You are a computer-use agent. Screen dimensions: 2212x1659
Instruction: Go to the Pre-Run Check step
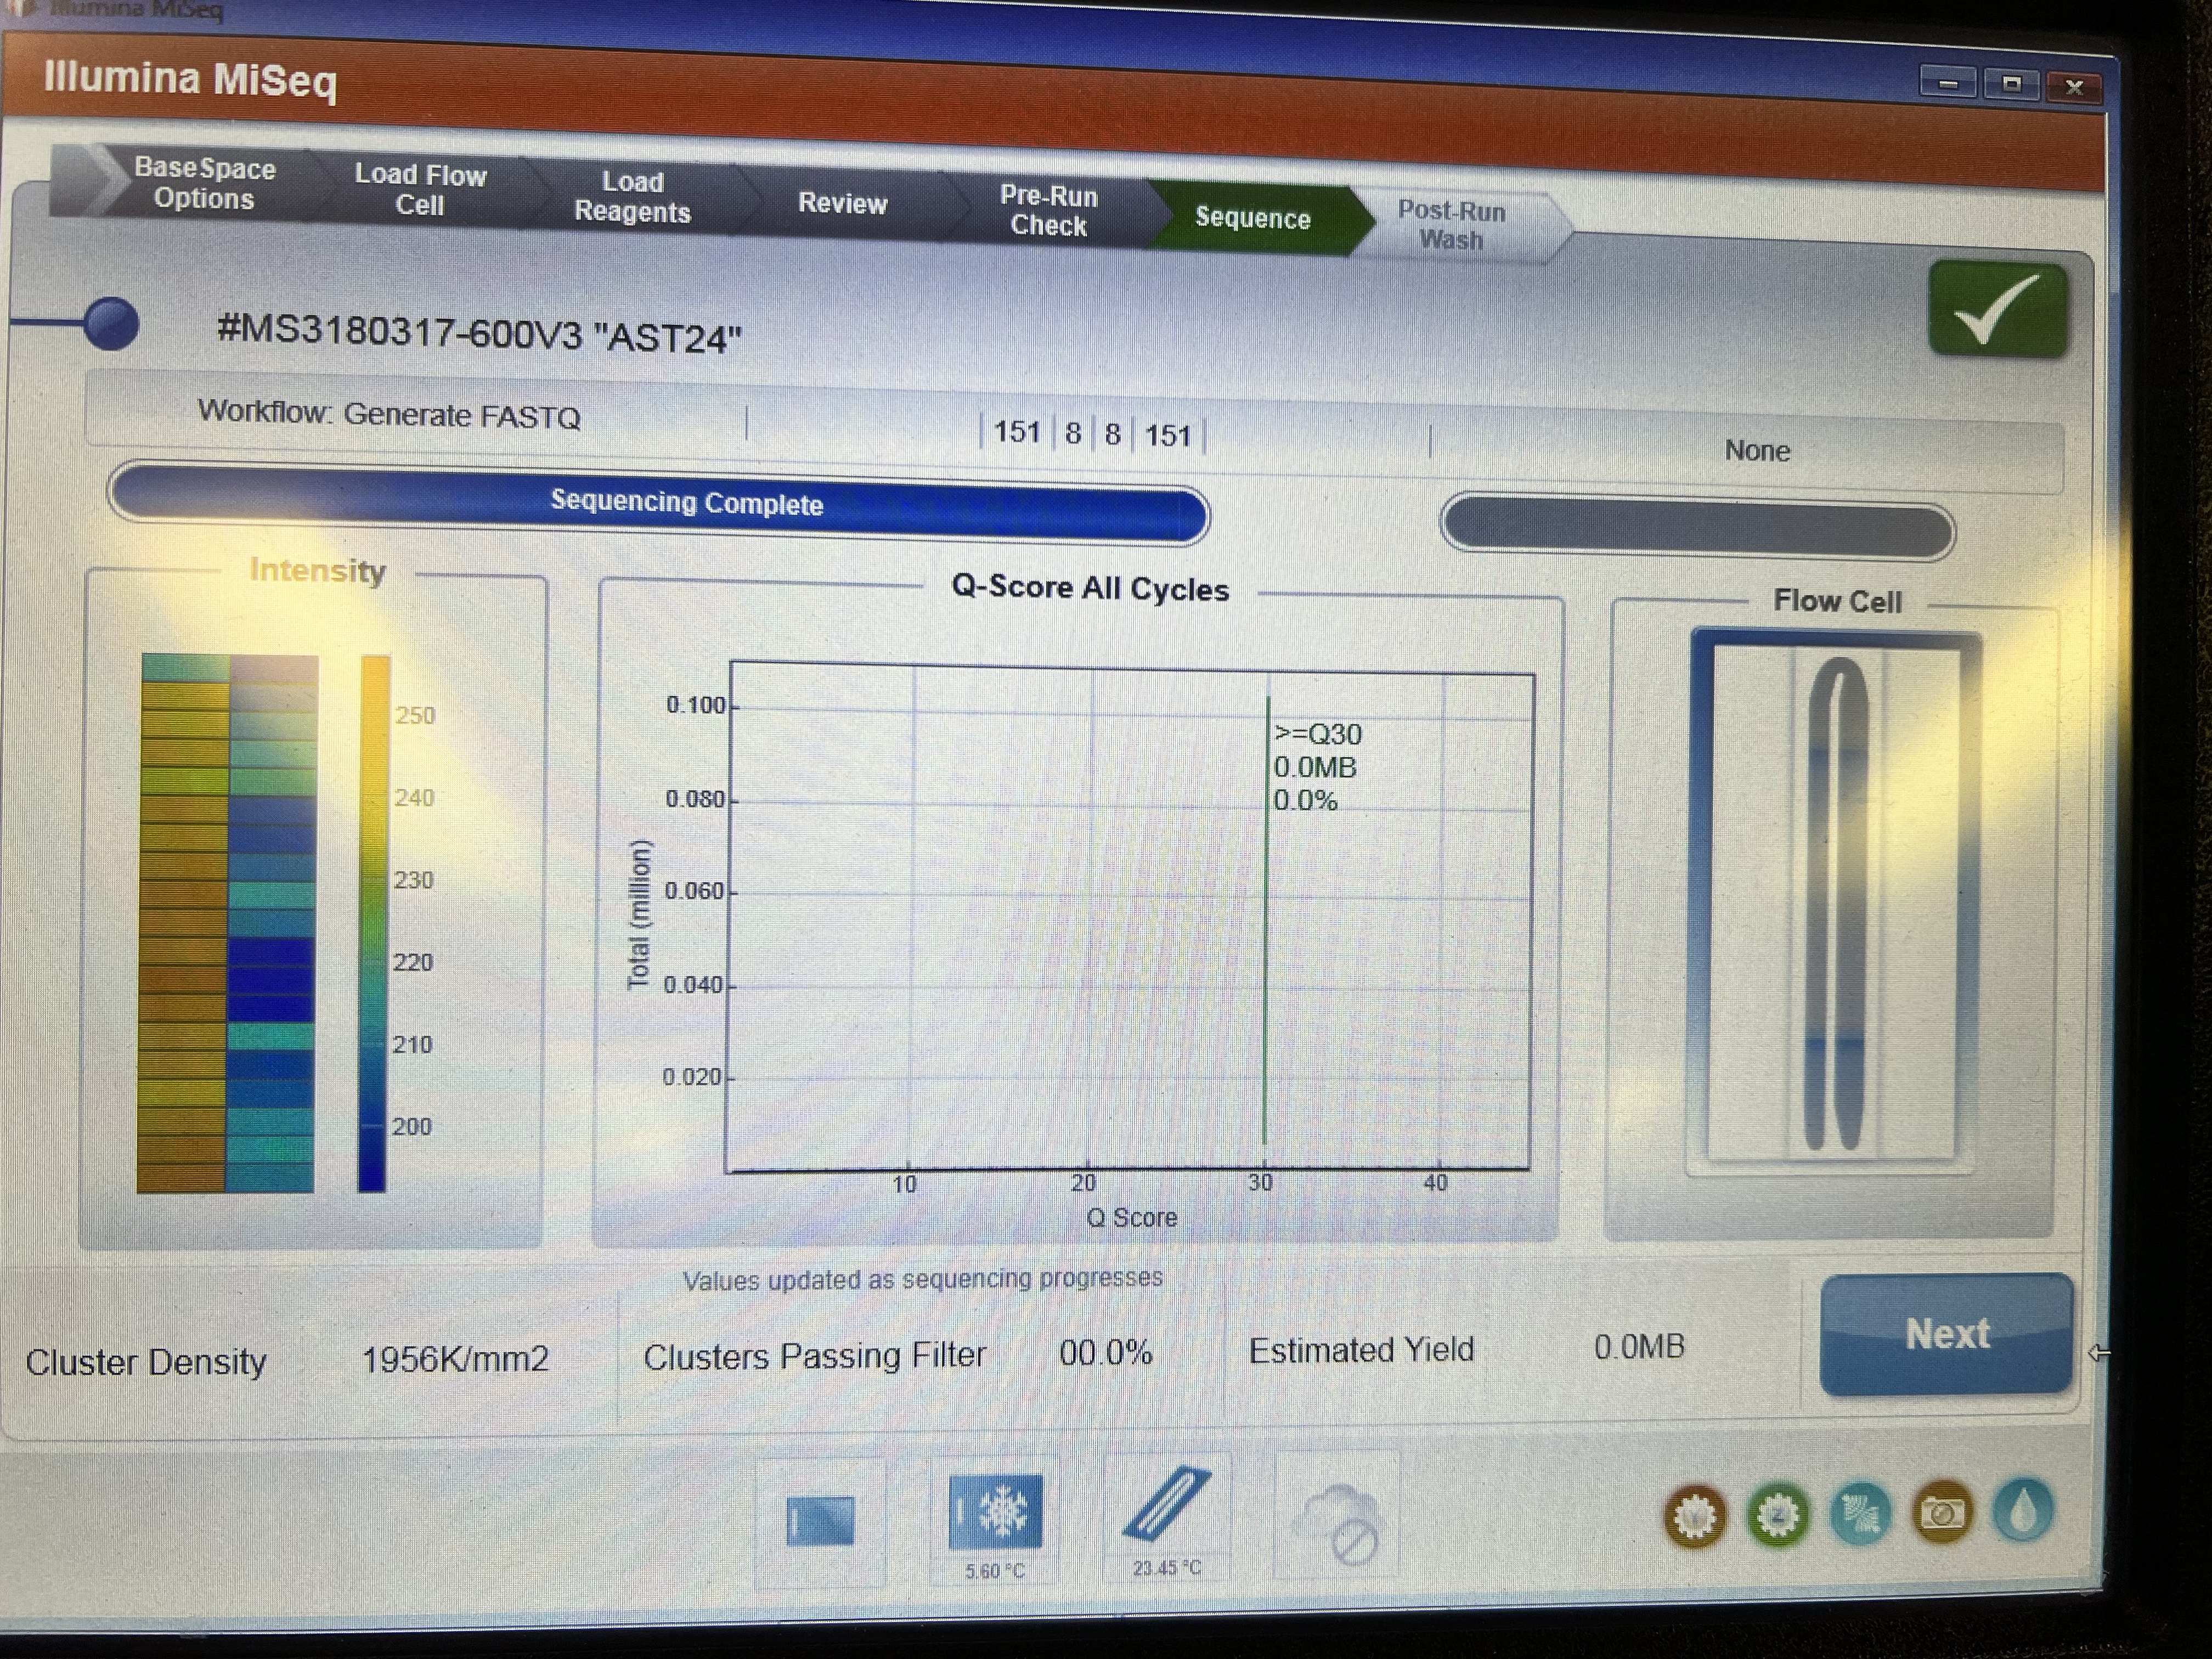point(1048,211)
